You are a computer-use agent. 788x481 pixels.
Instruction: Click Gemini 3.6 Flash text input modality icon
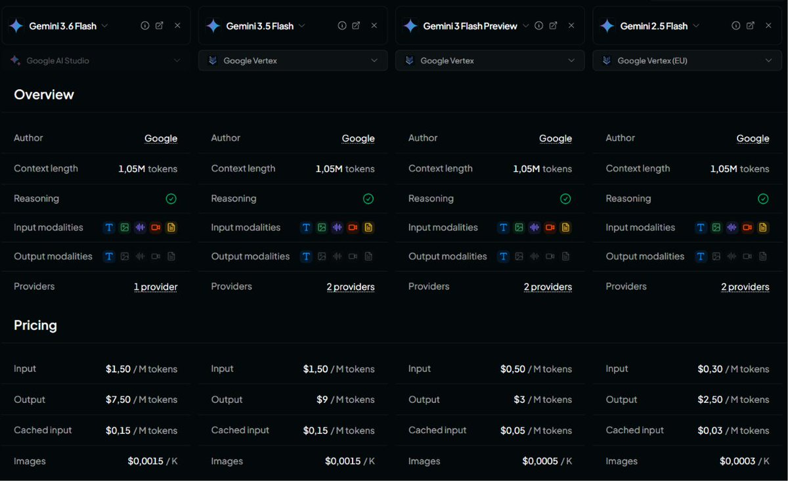109,228
